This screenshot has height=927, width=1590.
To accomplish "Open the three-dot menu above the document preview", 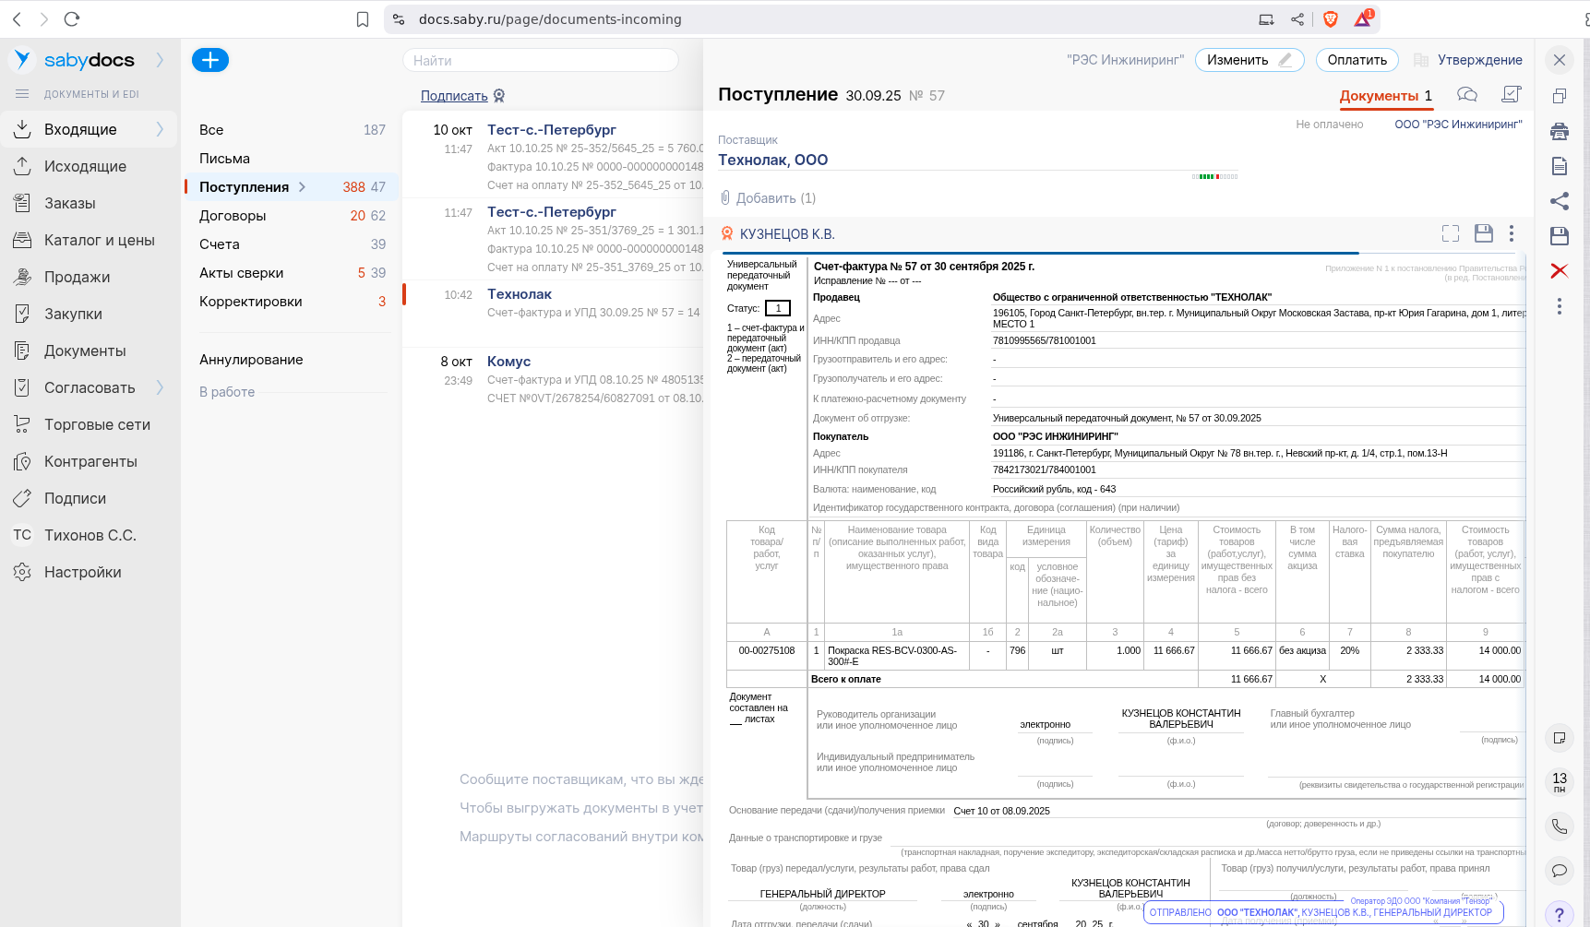I will click(x=1512, y=233).
